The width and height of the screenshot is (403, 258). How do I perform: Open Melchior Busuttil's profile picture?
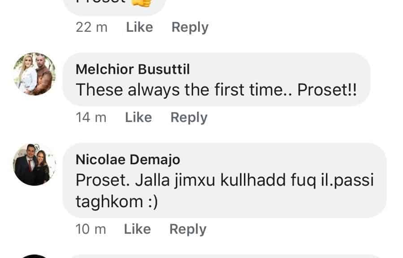click(x=34, y=74)
